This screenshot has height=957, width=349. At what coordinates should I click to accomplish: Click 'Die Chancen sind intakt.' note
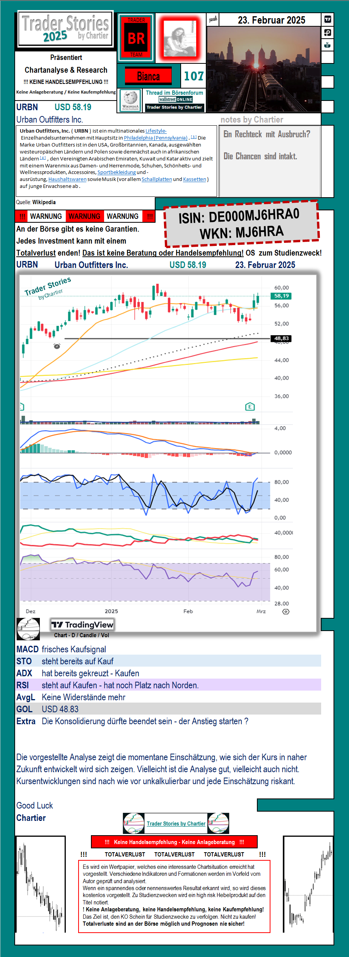[x=260, y=156]
